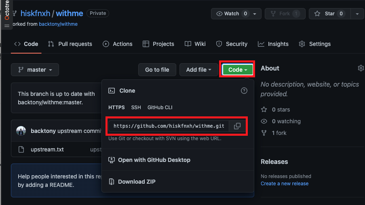Viewport: 365px width, 205px height.
Task: Click the Go to file button
Action: [x=157, y=70]
